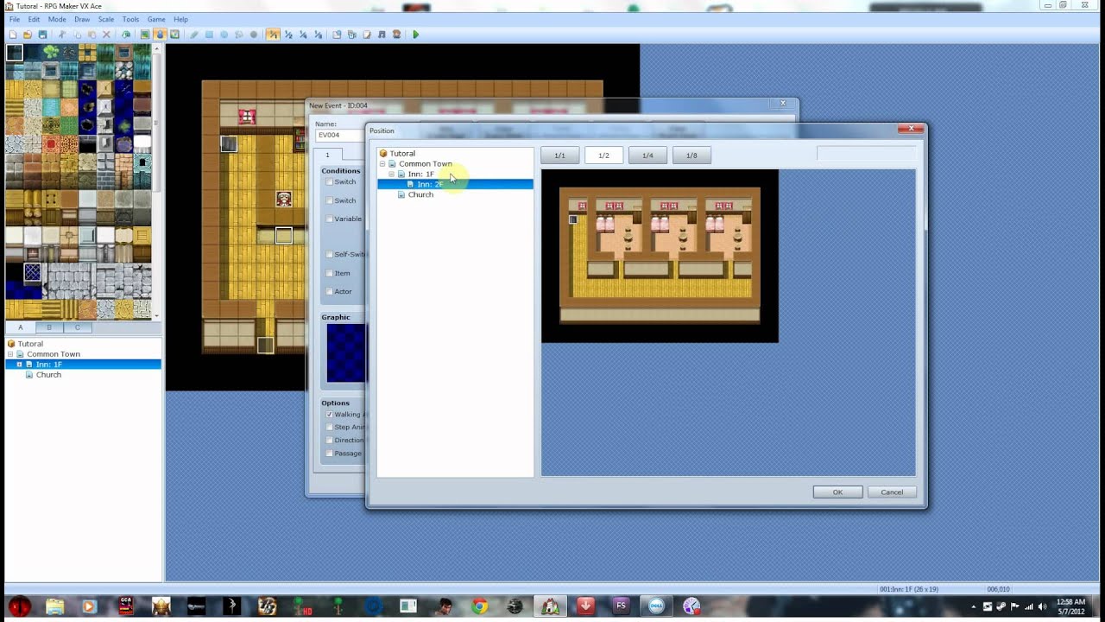1105x622 pixels.
Task: Open the Character Generator face icon
Action: click(396, 35)
